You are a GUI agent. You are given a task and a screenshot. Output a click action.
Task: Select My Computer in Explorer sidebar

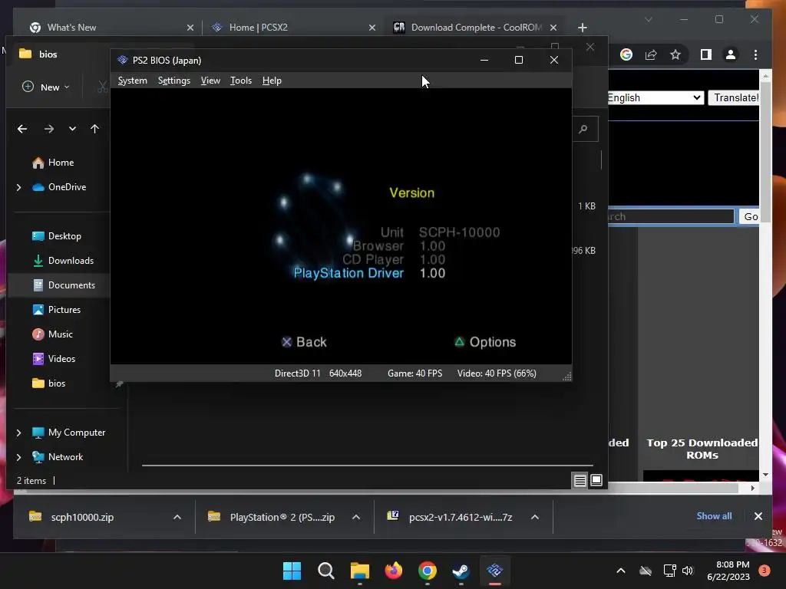click(77, 433)
